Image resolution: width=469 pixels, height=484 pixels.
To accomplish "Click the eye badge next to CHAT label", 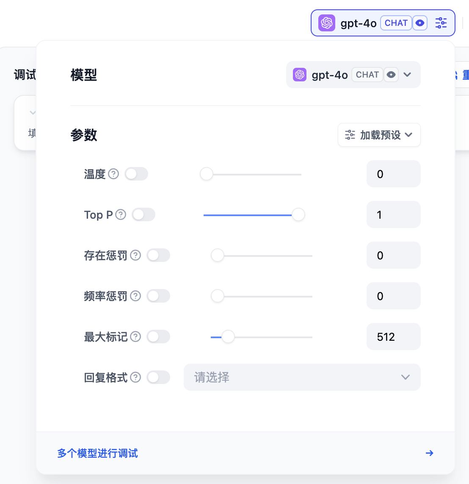I will click(x=420, y=23).
